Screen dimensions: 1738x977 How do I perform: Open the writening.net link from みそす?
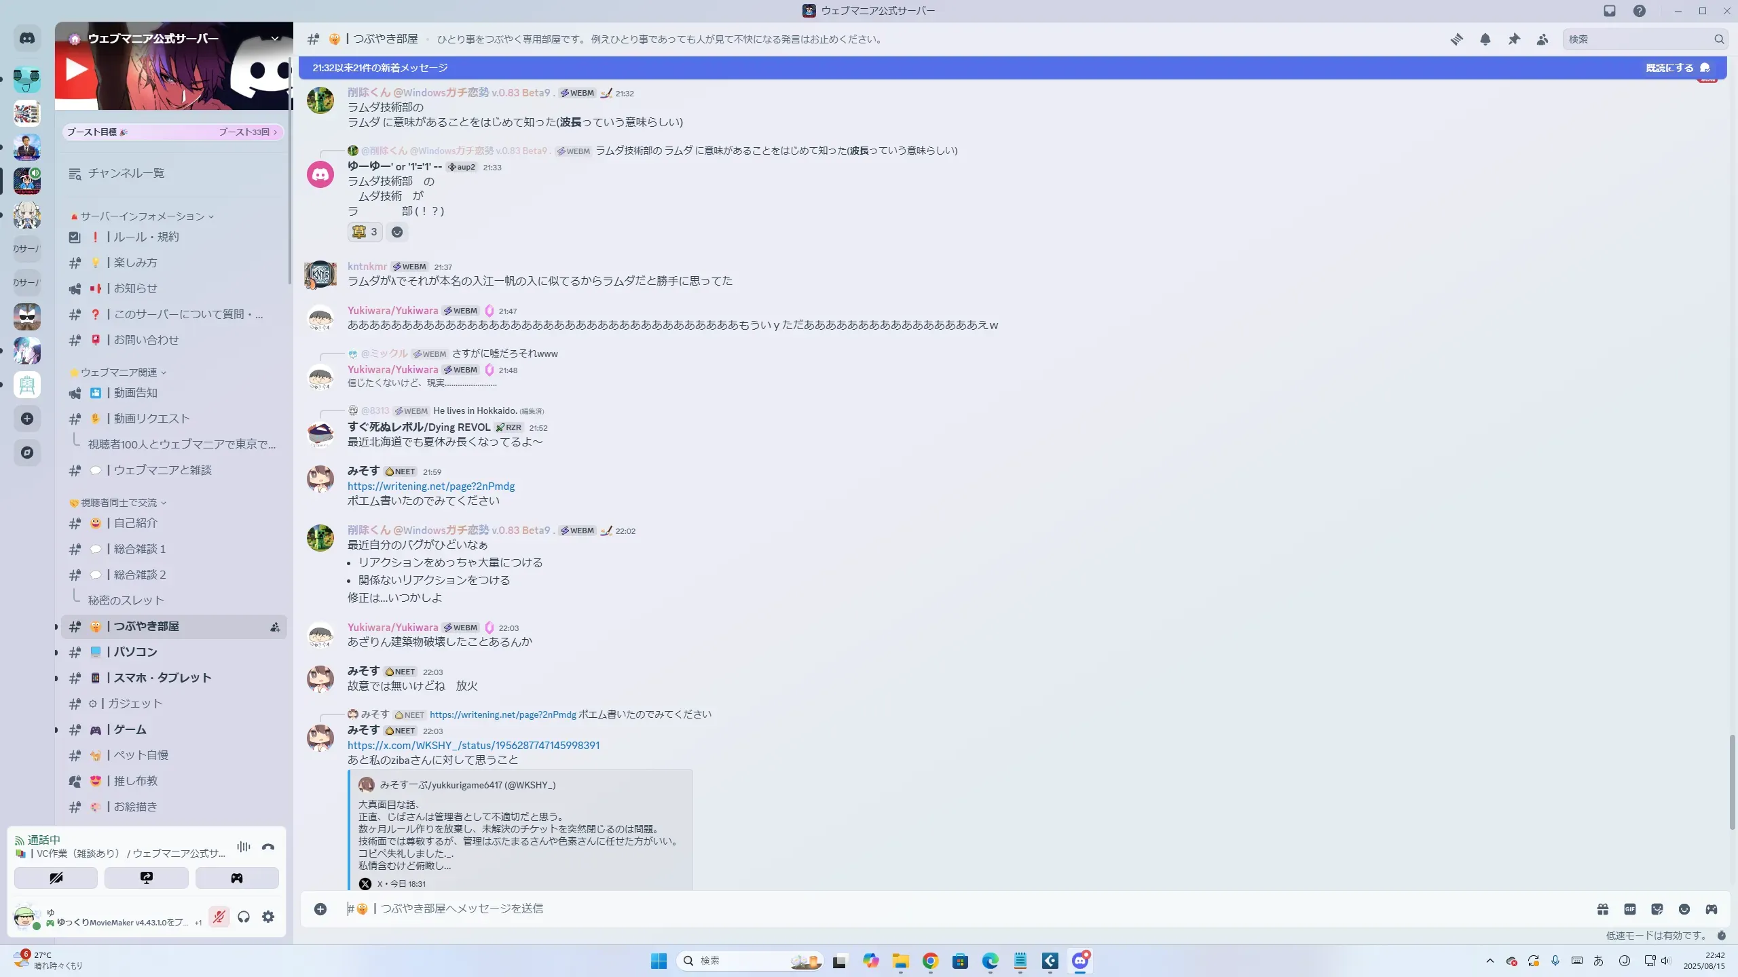(x=431, y=486)
